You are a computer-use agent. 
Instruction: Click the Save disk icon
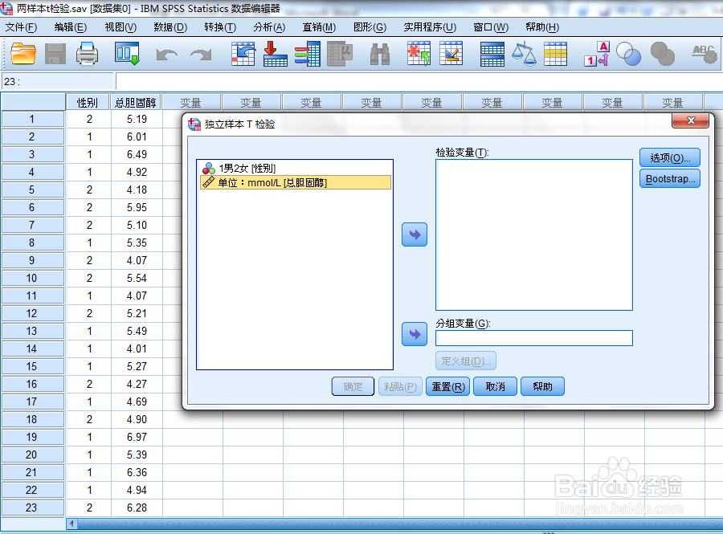[55, 54]
